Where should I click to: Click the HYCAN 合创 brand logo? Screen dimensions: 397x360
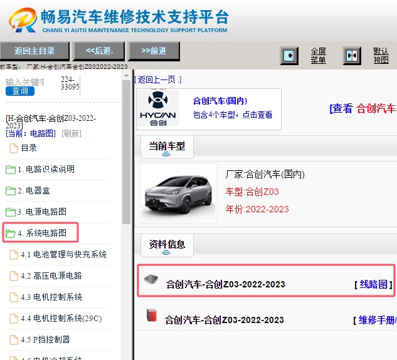[x=158, y=108]
